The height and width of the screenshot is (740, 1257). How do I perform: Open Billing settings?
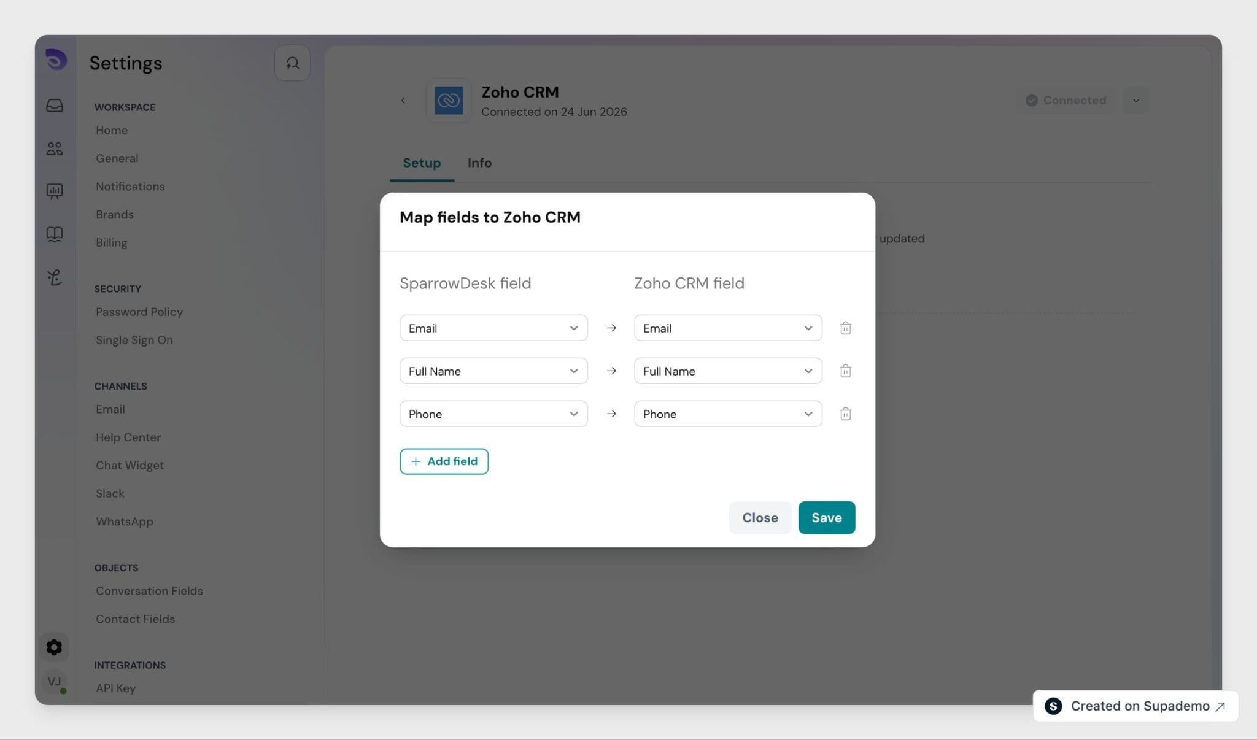click(112, 242)
